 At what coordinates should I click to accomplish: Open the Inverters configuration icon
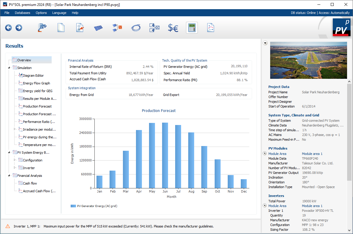117,28
